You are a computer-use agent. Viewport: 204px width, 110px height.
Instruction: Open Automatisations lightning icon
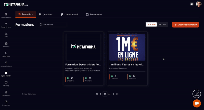pos(6,63)
